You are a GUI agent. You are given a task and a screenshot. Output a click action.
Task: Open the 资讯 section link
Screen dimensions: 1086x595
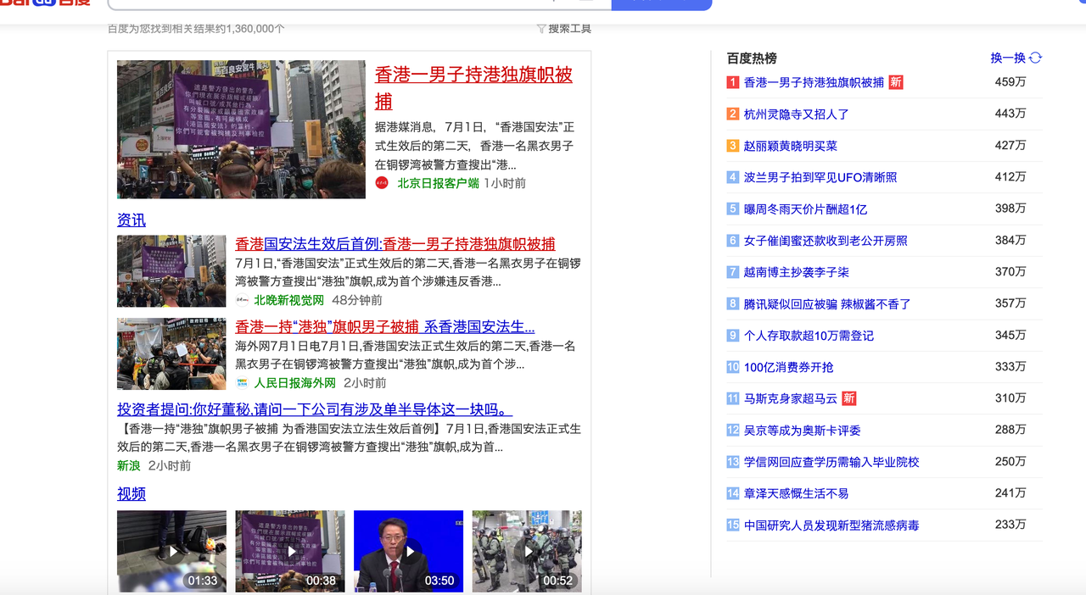click(x=132, y=220)
